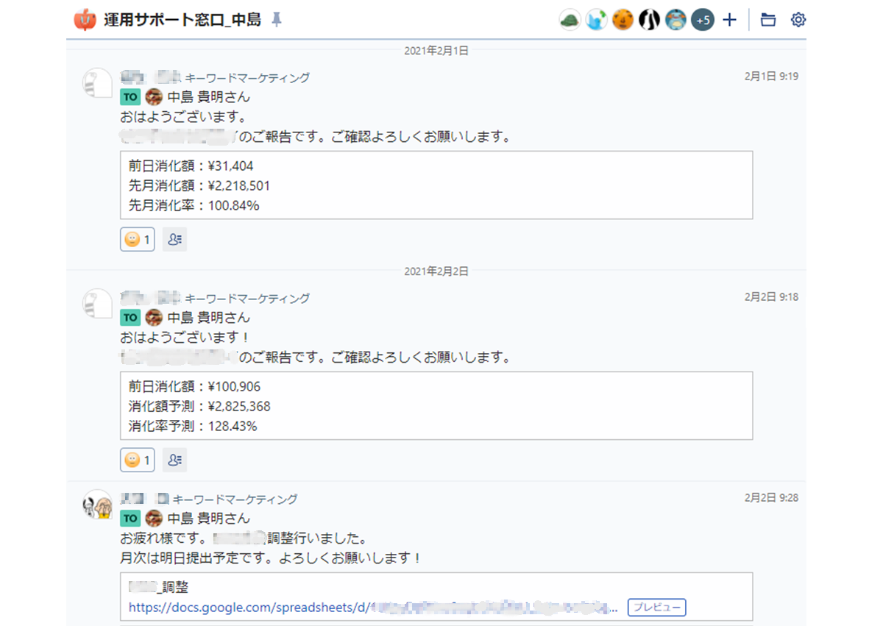Click TO tag in the 2月1日 9:19 message
Screen dimensions: 883x626
tap(130, 96)
